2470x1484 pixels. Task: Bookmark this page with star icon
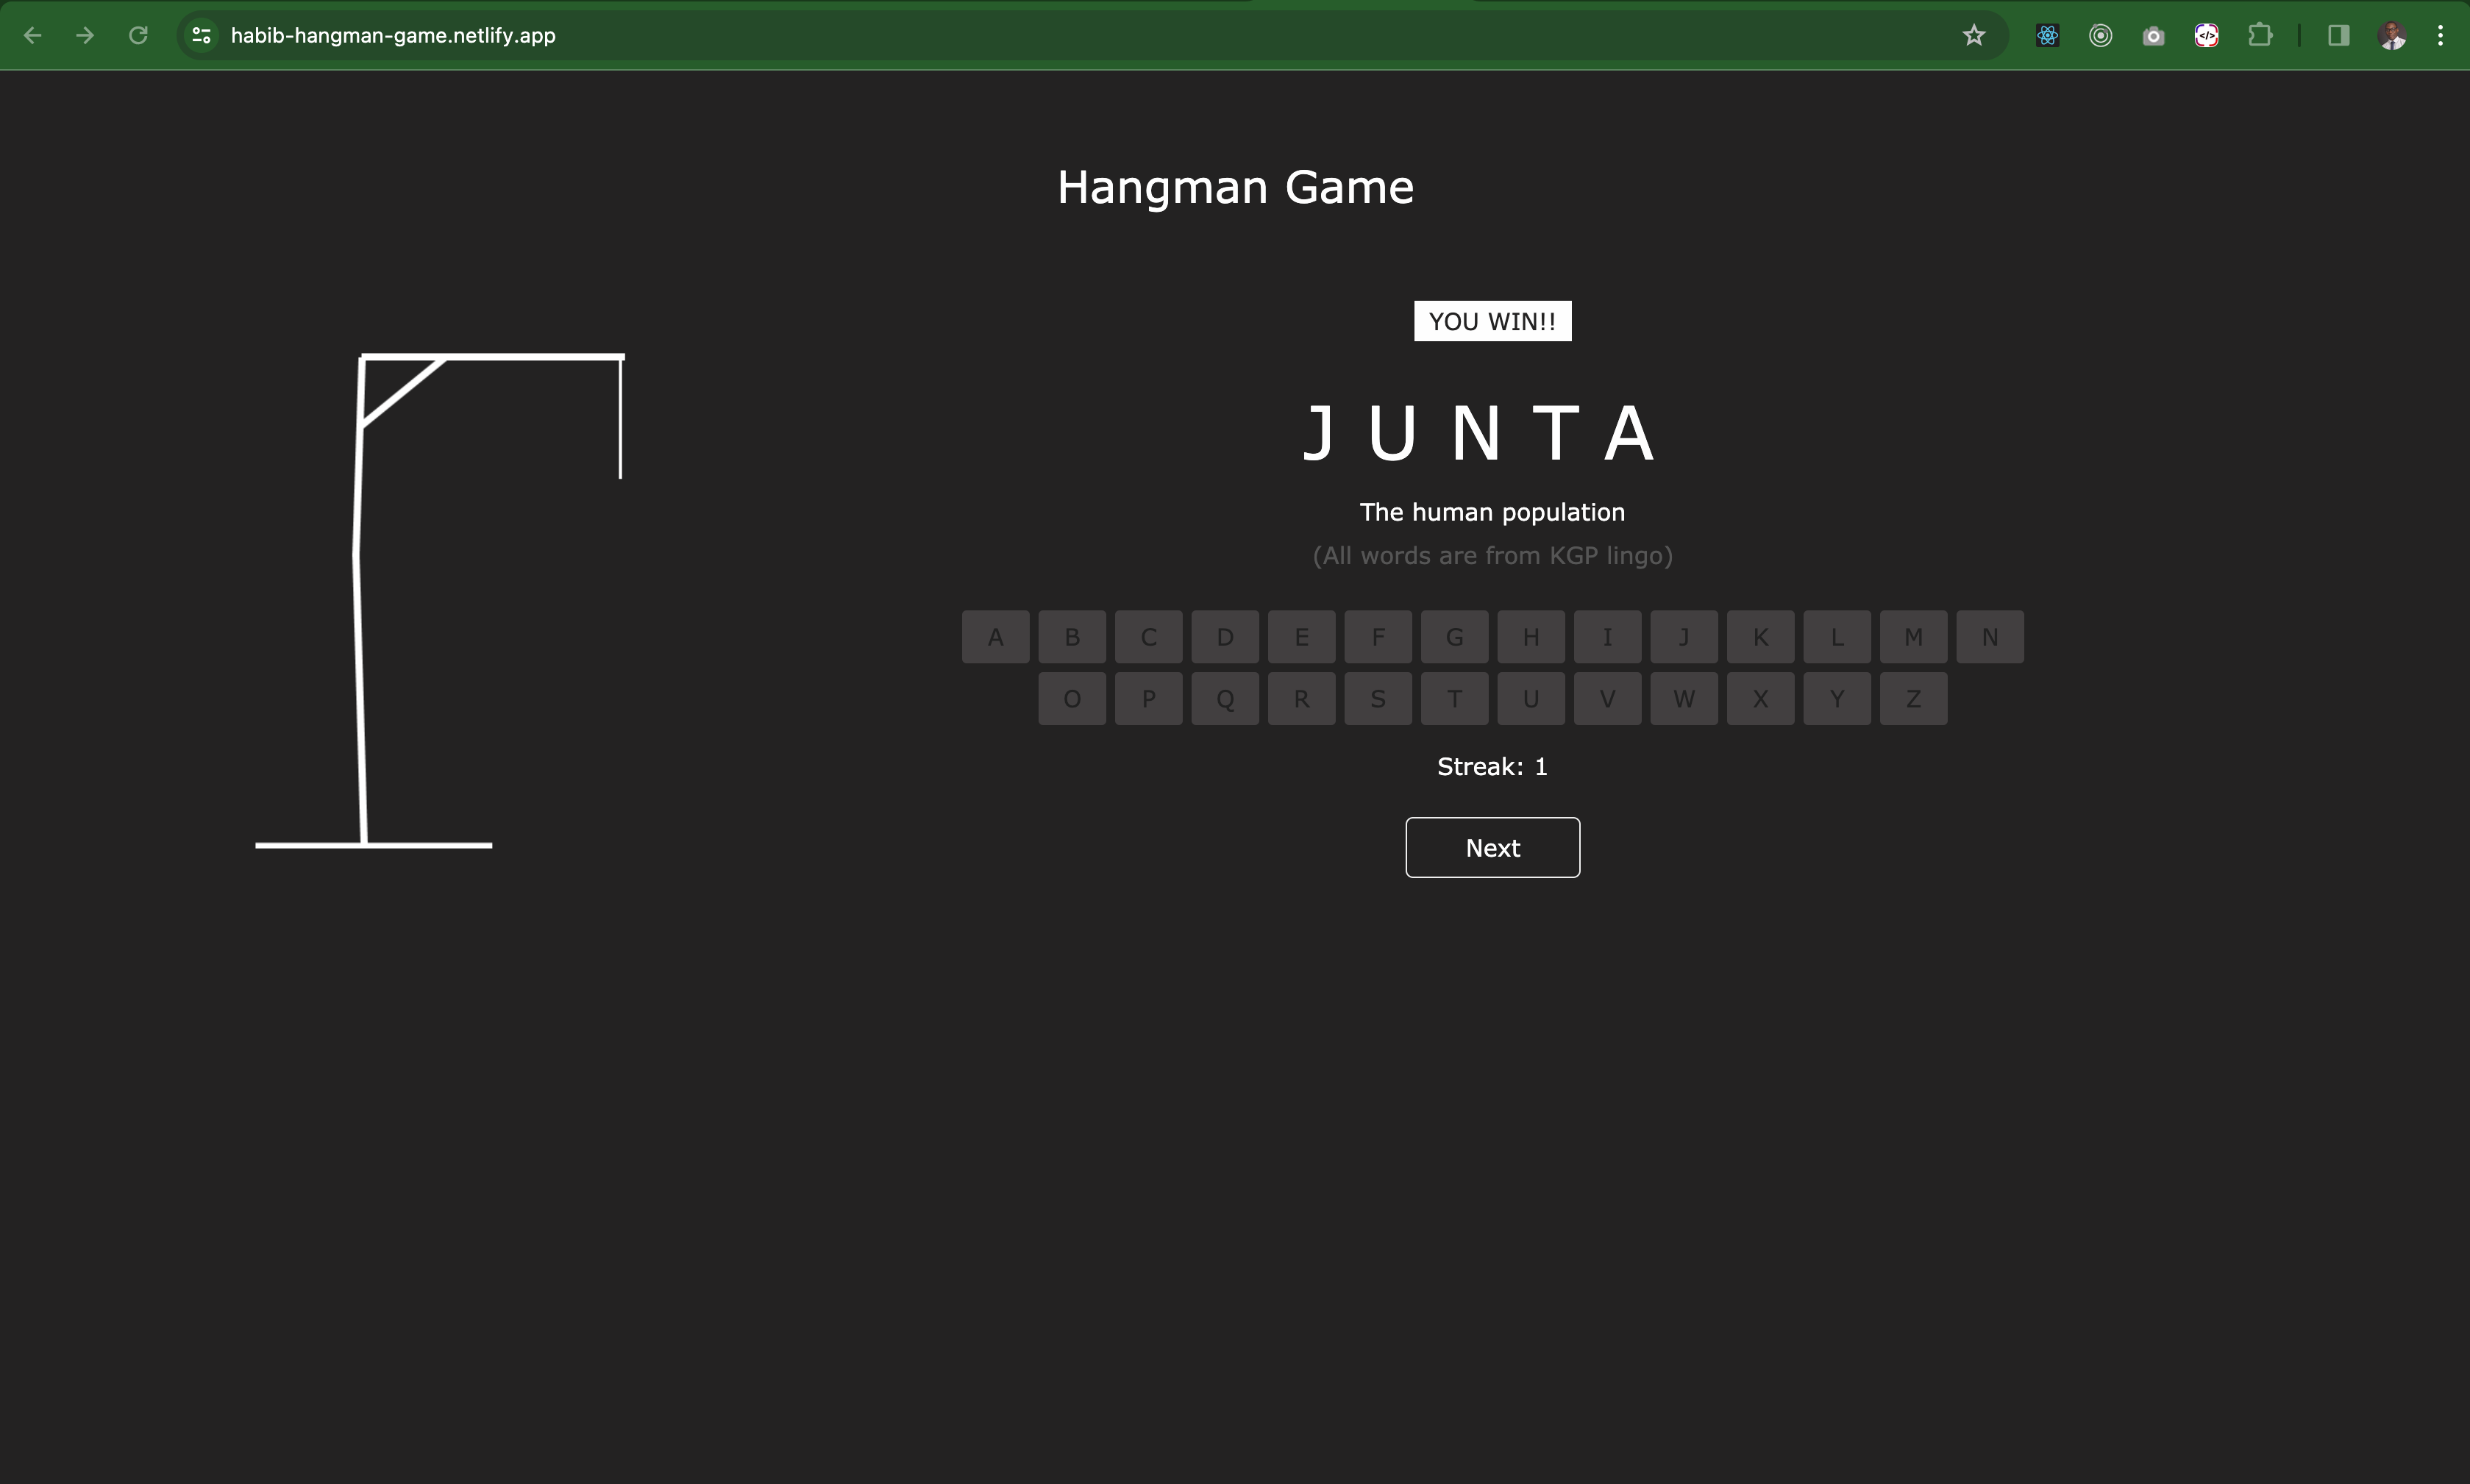click(1973, 36)
